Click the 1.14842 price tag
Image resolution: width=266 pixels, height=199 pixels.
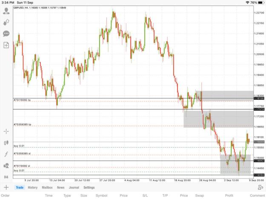[x=259, y=161]
